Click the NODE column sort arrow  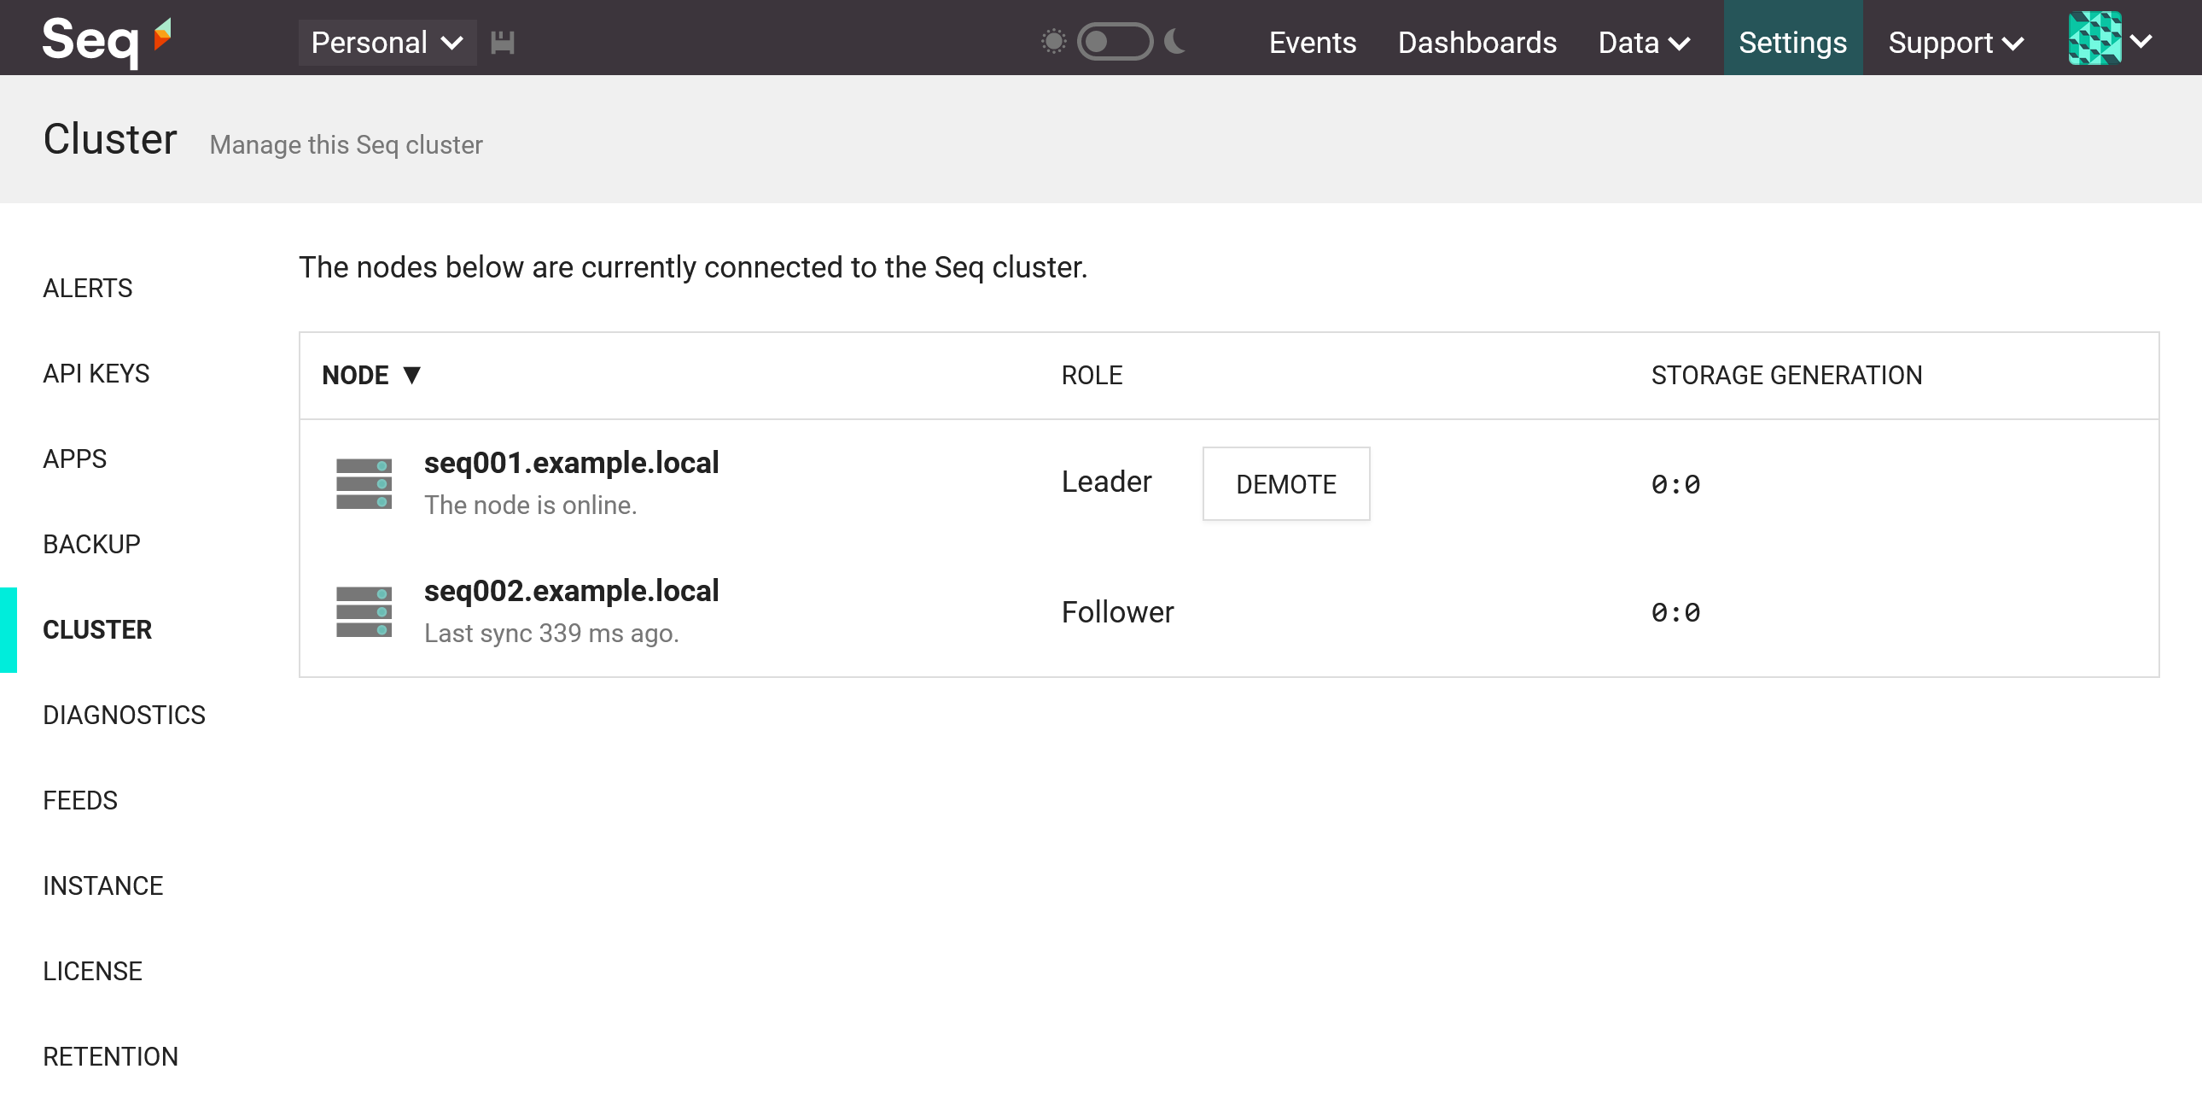[x=412, y=375]
